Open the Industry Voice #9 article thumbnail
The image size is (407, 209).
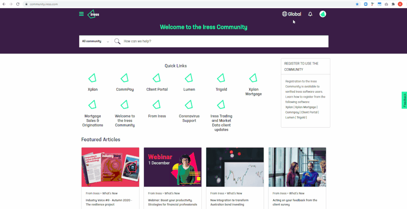[x=110, y=167]
